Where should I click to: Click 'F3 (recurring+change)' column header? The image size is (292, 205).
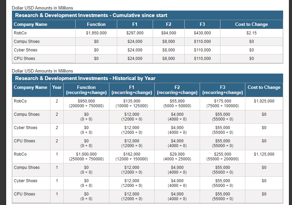coord(222,90)
